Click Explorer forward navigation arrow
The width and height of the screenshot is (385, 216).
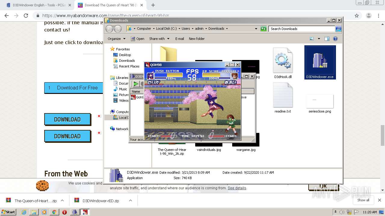118,29
